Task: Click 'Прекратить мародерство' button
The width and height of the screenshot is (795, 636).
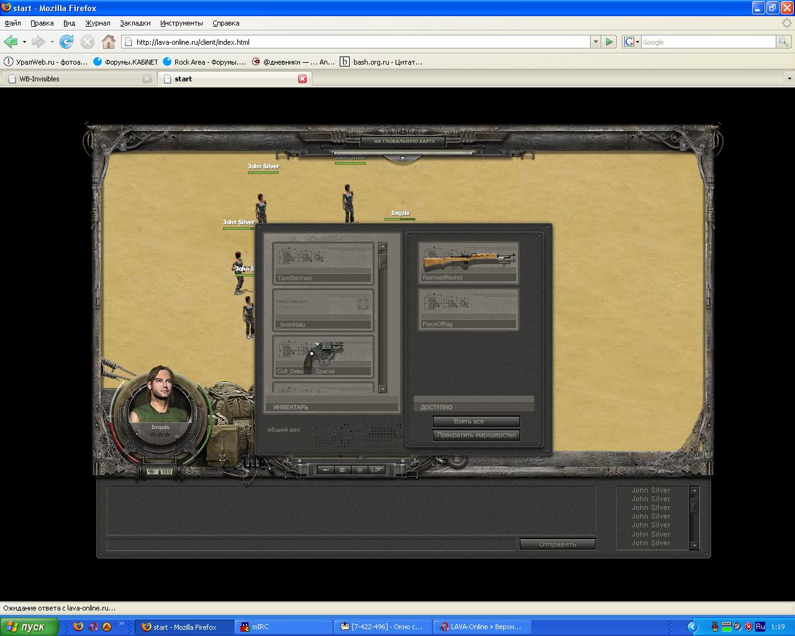Action: pos(476,435)
